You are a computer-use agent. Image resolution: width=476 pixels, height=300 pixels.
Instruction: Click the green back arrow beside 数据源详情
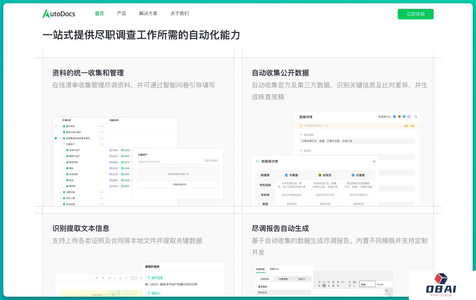[x=258, y=161]
